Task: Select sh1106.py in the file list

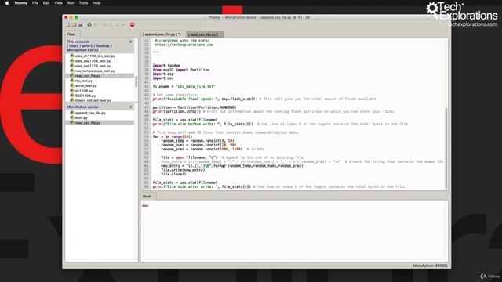Action: point(84,91)
